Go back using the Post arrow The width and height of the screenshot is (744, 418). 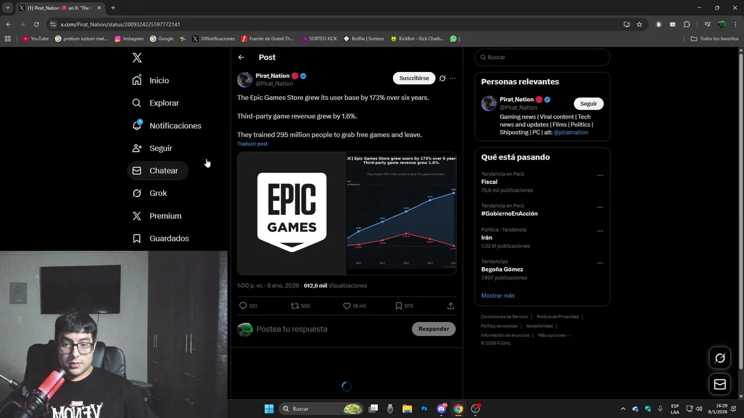pyautogui.click(x=241, y=57)
